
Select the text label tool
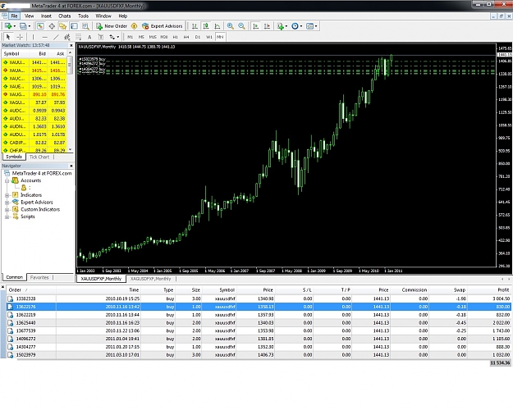[89, 37]
